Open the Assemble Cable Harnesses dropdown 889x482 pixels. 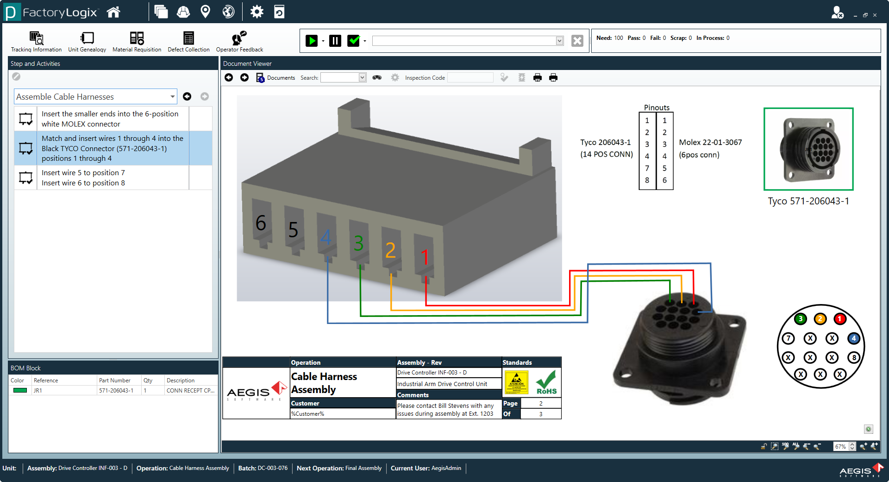tap(173, 96)
